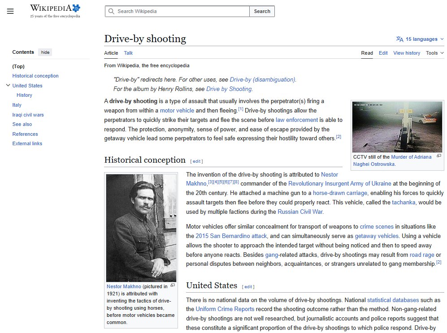Edit the United States section

pyautogui.click(x=248, y=287)
